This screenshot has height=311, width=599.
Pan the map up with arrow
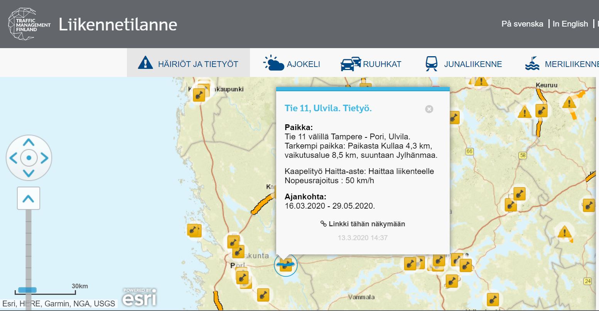point(29,143)
